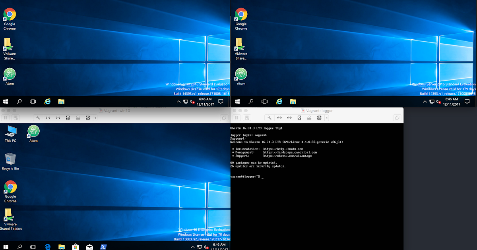477x250 pixels.
Task: Open VMware Shared Folders in top-right Server VM
Action: (241, 49)
